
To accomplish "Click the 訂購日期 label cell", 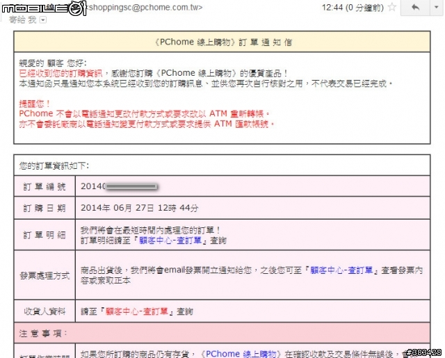I will [44, 208].
